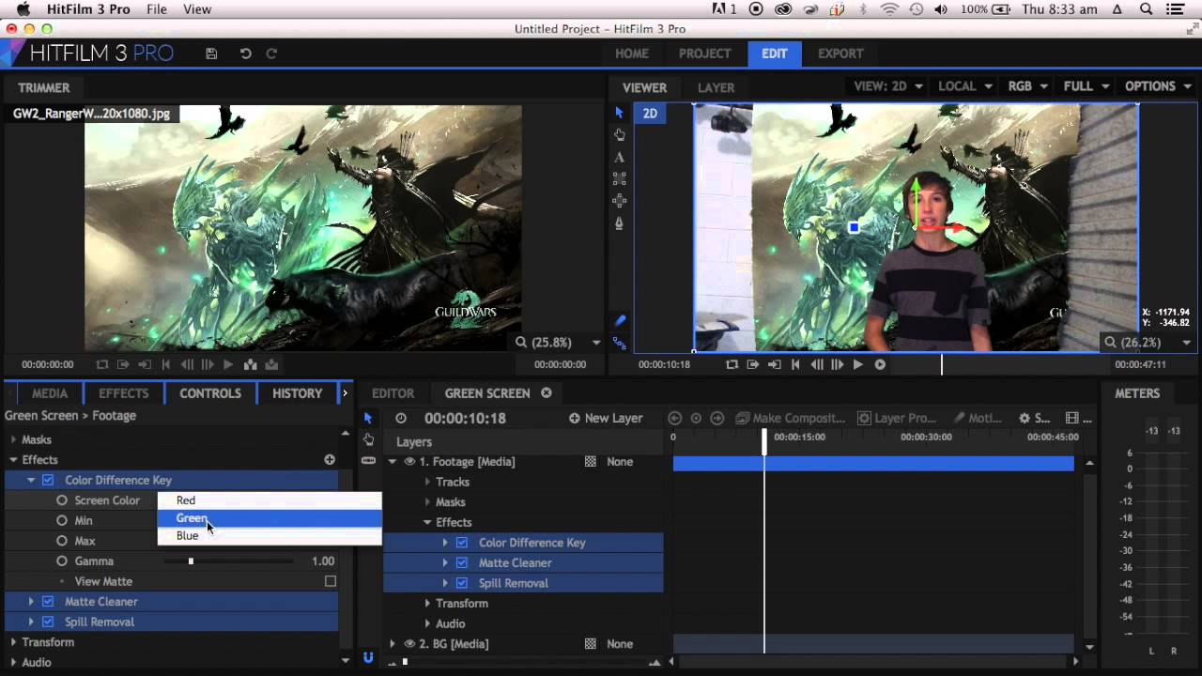Toggle Matte Cleaner checkbox in Controls

pos(48,601)
